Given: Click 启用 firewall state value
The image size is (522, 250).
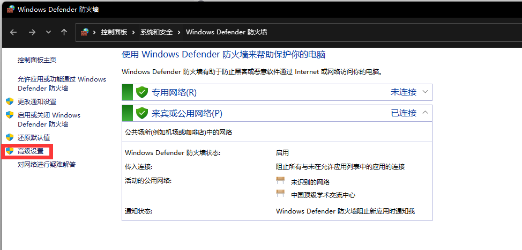Looking at the screenshot, I should [x=282, y=153].
